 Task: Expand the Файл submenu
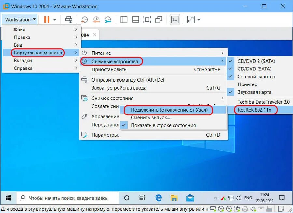click(x=42, y=30)
